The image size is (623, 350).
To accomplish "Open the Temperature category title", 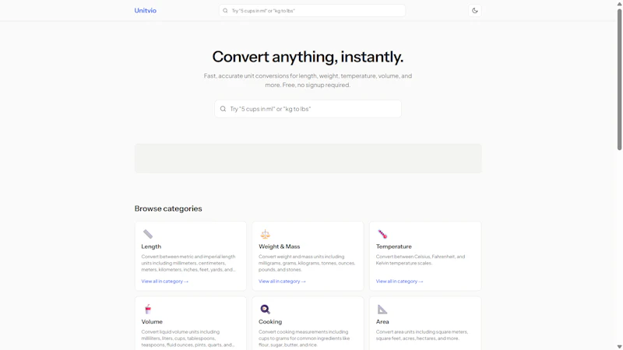I will click(394, 247).
